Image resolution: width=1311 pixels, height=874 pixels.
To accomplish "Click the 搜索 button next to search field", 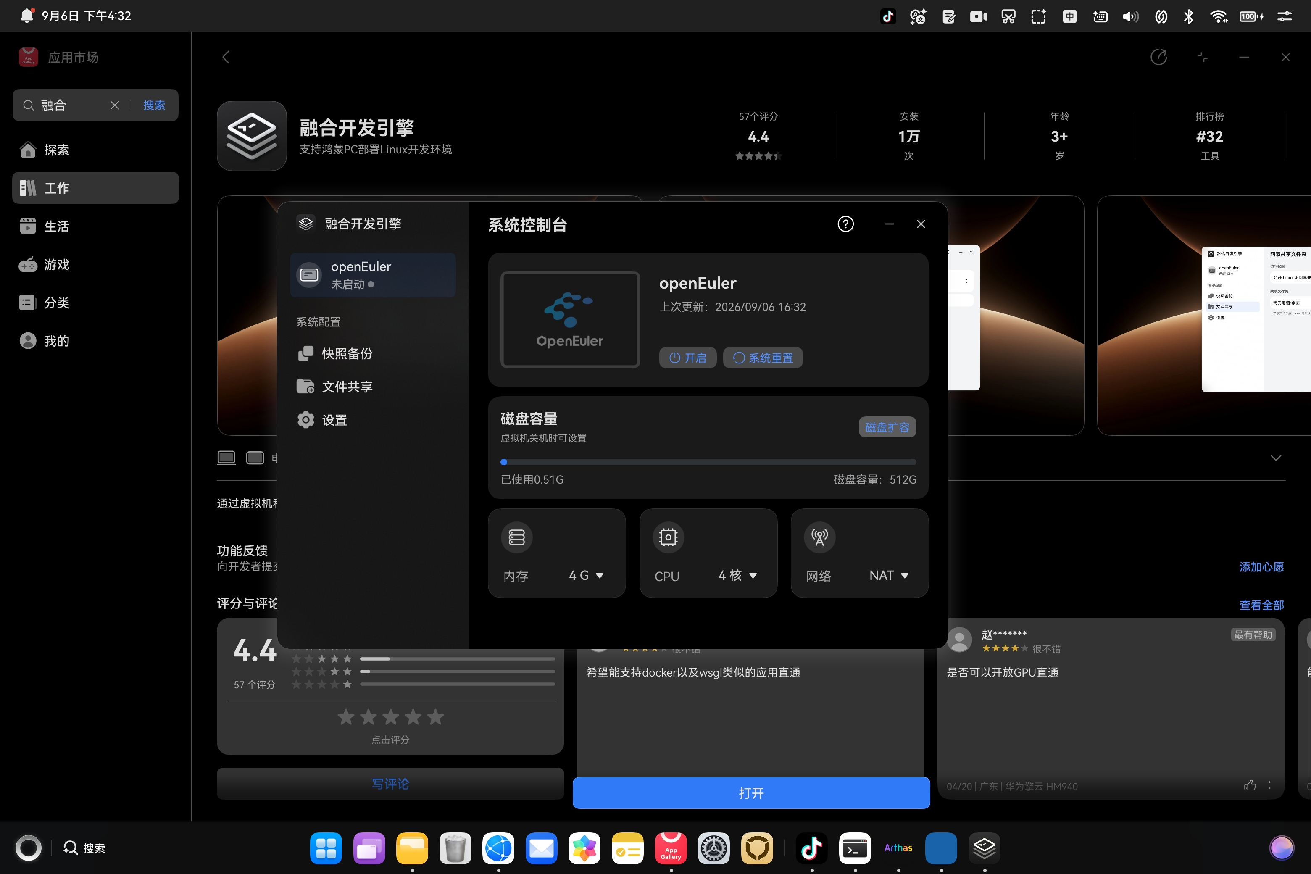I will 154,105.
